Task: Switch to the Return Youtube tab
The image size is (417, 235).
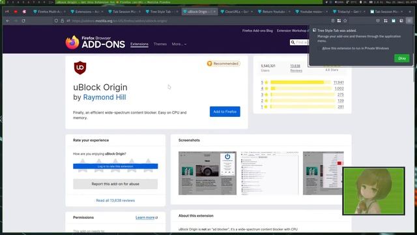Action: click(274, 12)
